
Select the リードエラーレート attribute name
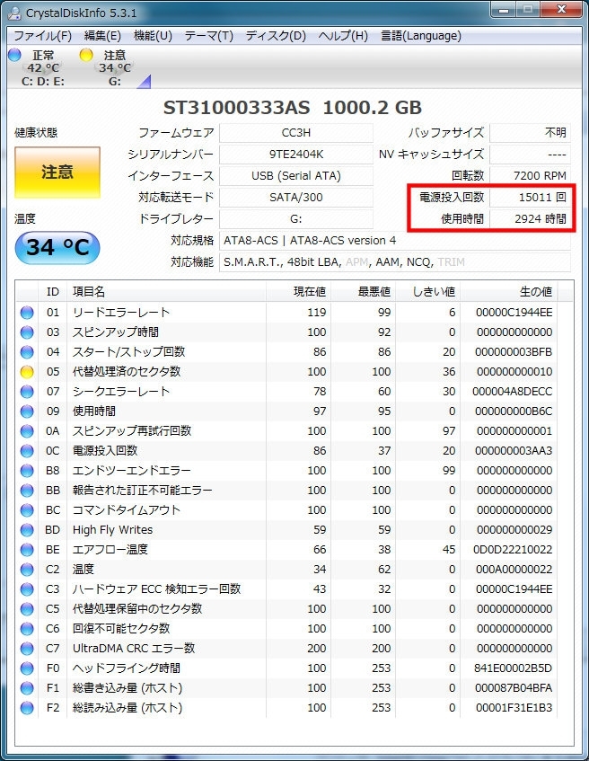coord(121,313)
